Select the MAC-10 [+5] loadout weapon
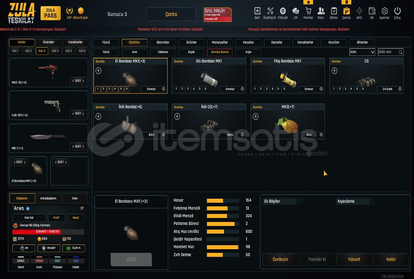Screen dimensions: 414x279 pos(48,73)
